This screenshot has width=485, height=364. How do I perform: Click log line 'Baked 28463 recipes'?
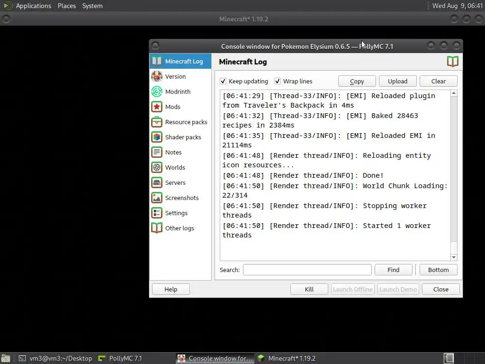coord(320,120)
